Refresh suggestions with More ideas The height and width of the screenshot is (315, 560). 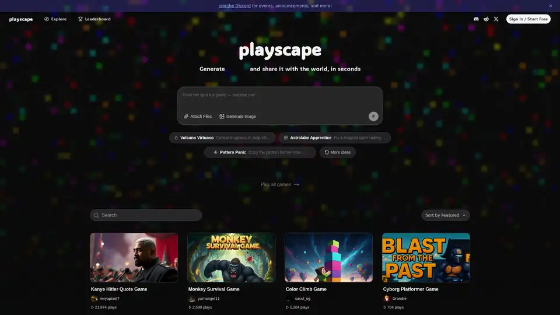(x=338, y=152)
